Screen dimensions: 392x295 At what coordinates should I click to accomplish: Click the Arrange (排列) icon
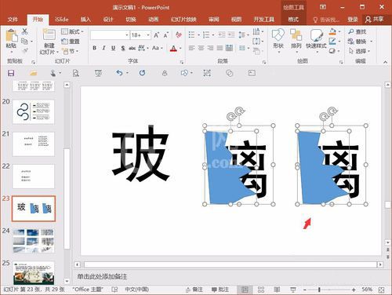click(296, 35)
